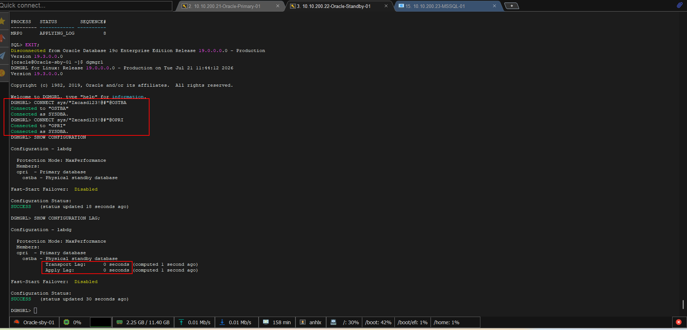Open the Macros paper-plane sidebar icon
Screen dimensions: 687x330
click(3, 56)
